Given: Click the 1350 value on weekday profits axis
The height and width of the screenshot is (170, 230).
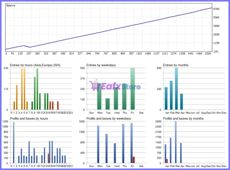Looking at the screenshot, I should tap(82, 132).
